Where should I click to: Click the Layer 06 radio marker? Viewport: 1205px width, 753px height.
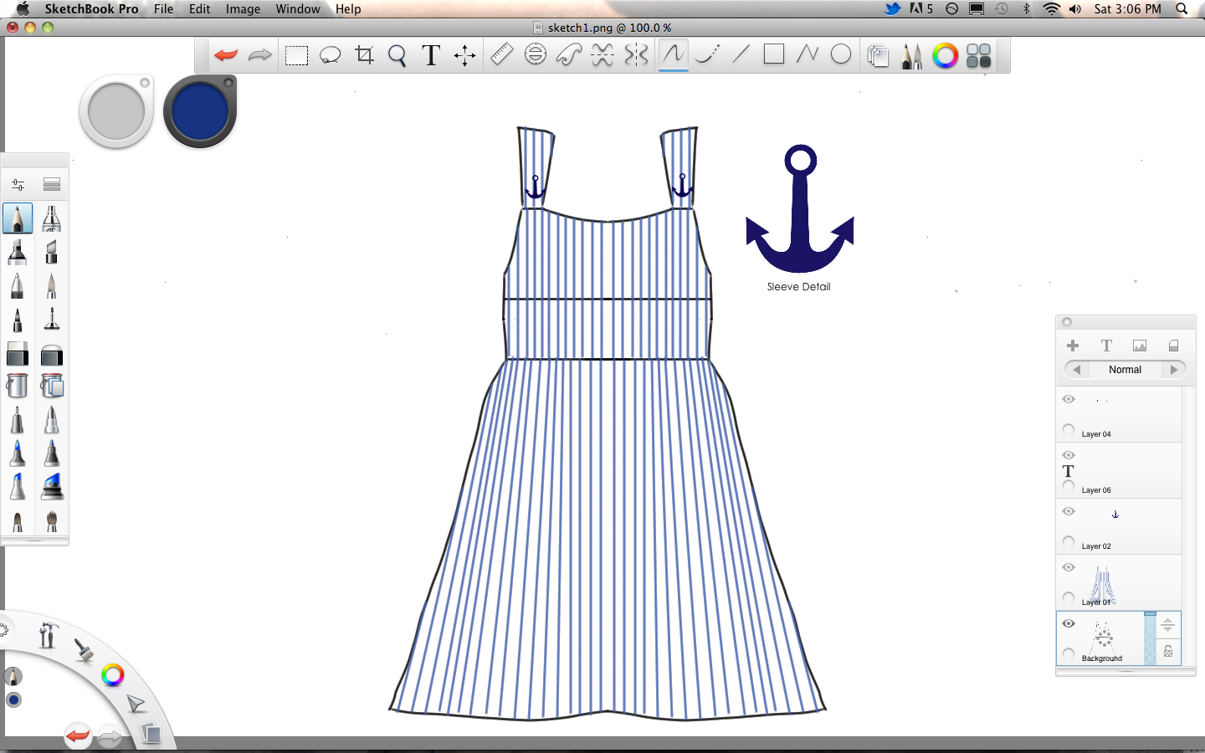tap(1069, 485)
